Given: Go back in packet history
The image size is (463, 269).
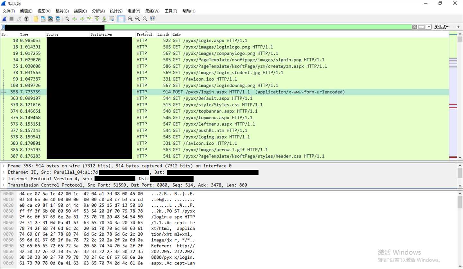Looking at the screenshot, I should [x=75, y=19].
